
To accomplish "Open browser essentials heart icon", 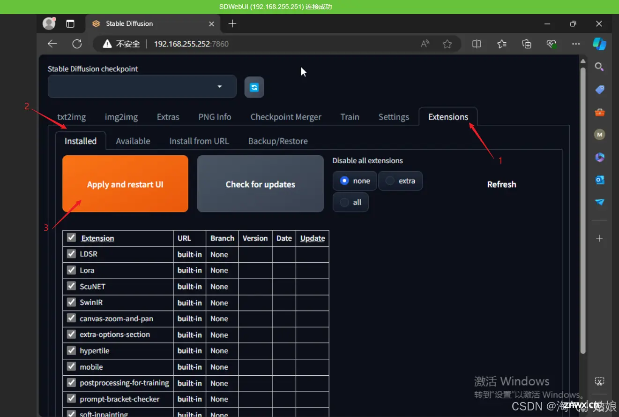I will pyautogui.click(x=552, y=44).
